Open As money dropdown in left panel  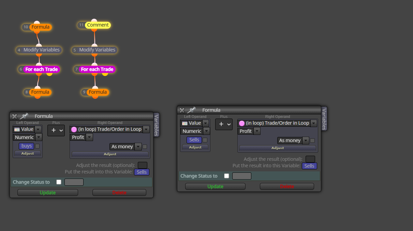tap(138, 147)
